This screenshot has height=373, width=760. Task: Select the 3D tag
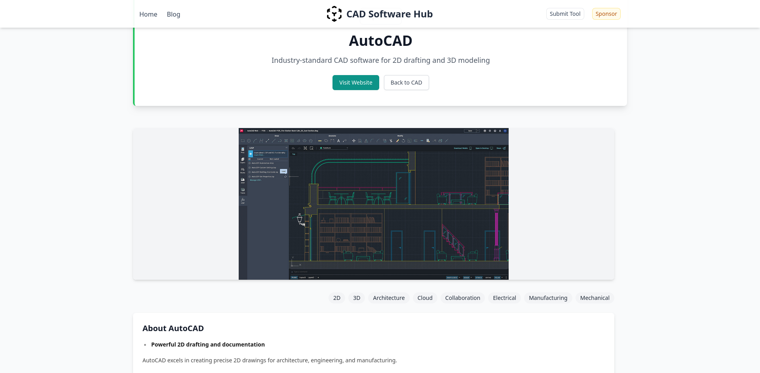(357, 298)
